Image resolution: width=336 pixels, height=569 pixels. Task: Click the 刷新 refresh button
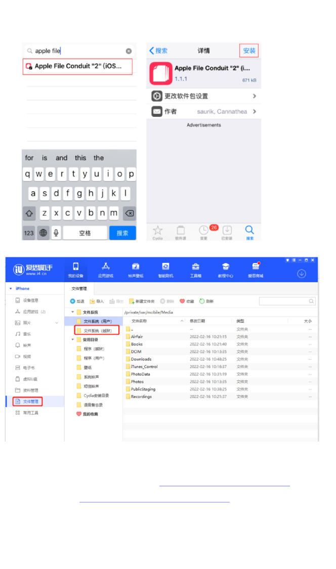click(x=206, y=301)
